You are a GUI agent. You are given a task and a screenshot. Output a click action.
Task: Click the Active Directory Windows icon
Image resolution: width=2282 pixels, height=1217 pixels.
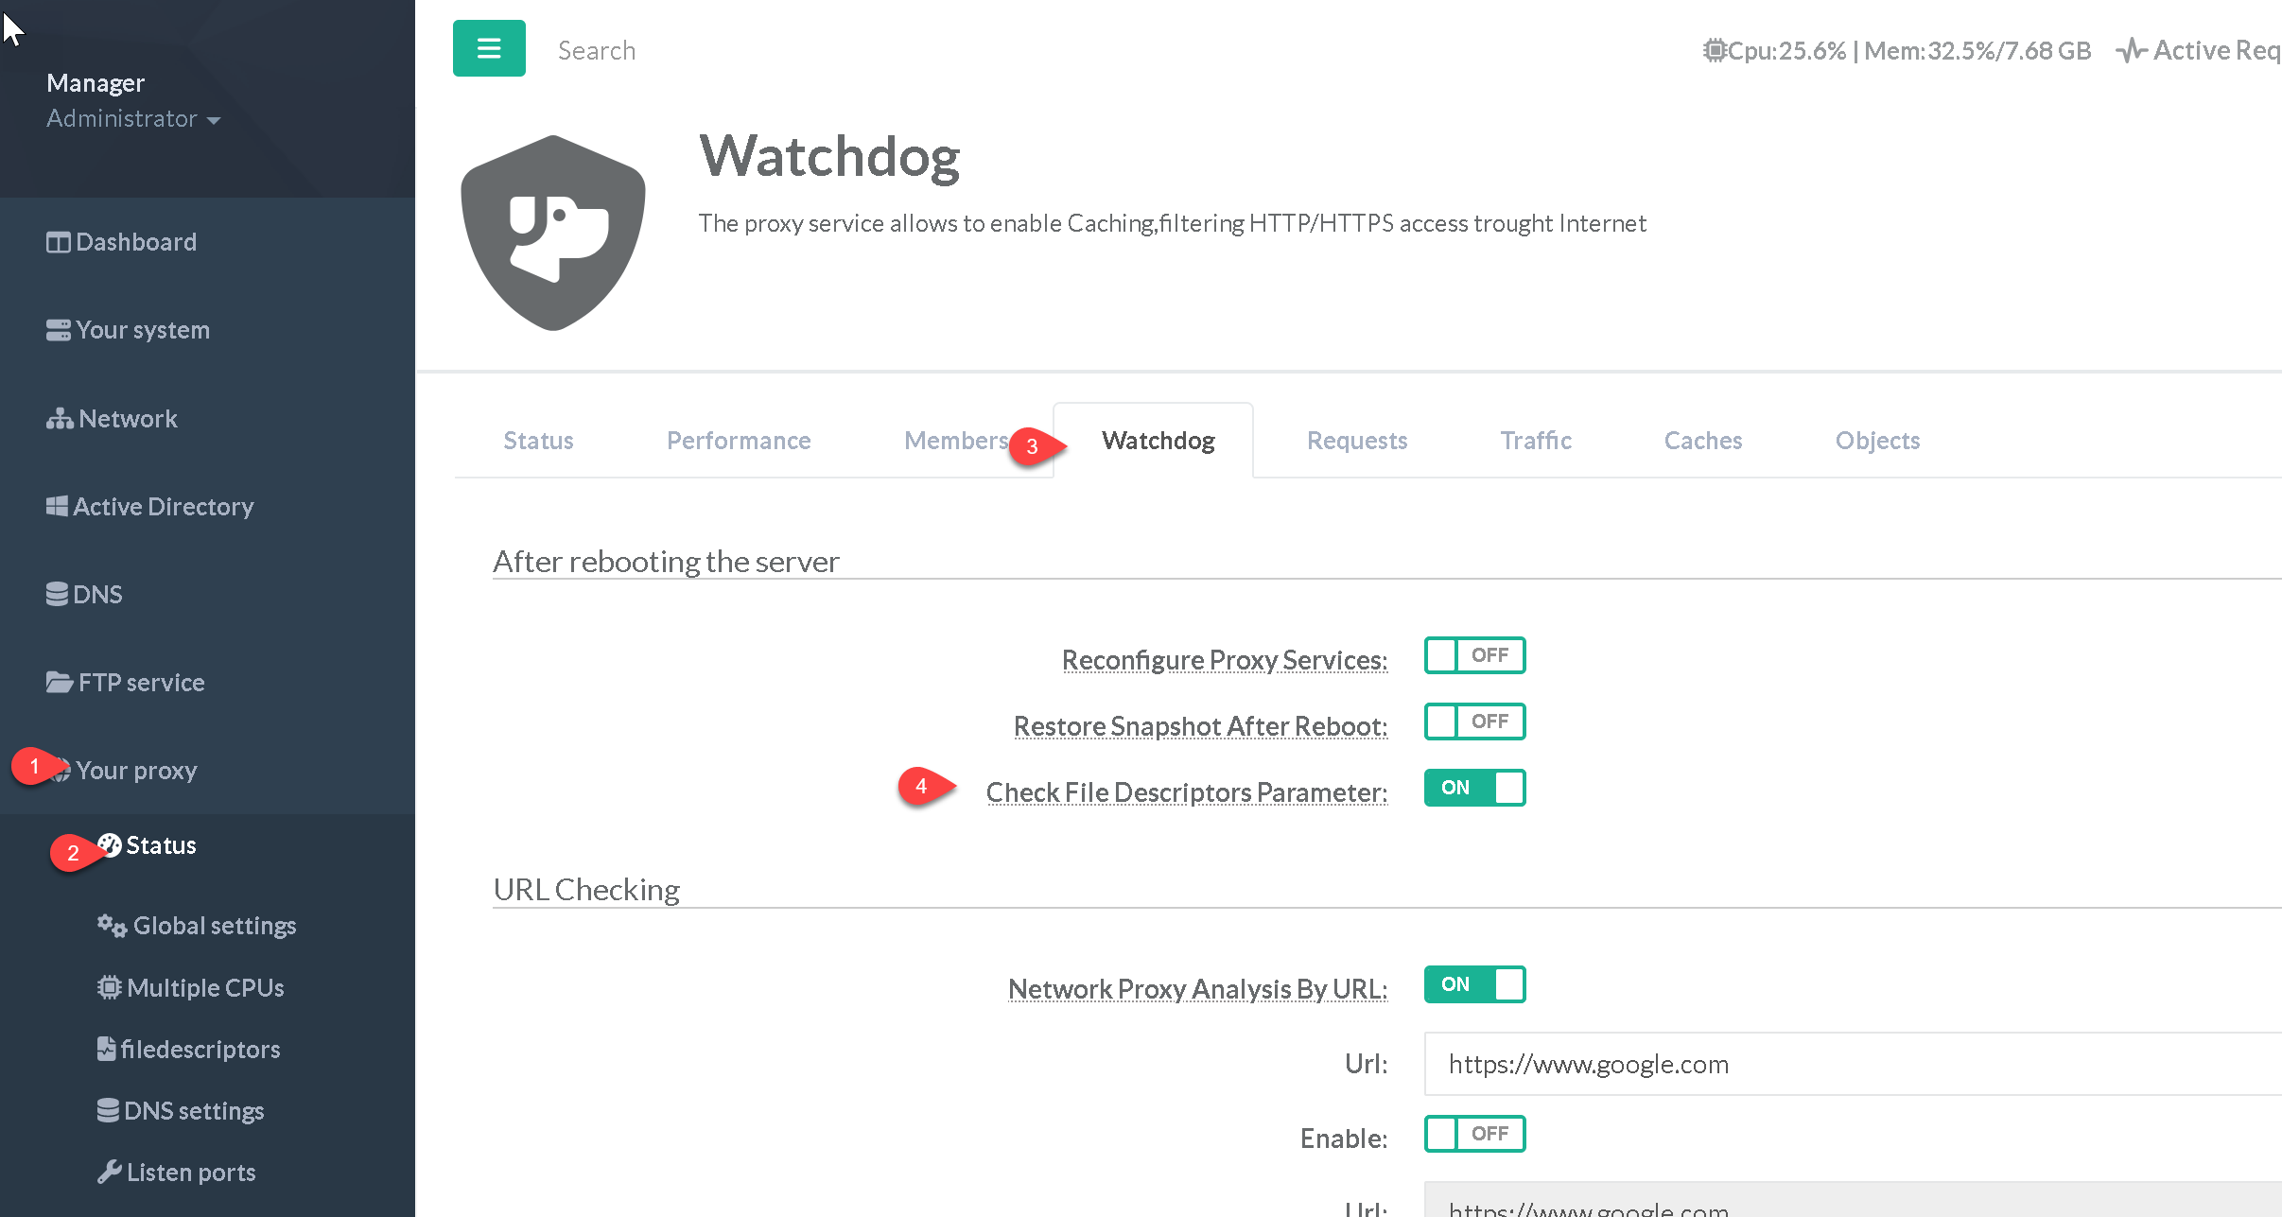(x=57, y=507)
